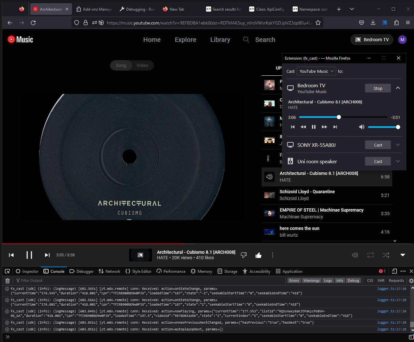This screenshot has width=414, height=342.
Task: Open the YouTube Music receiver app dropdown
Action: coord(316,71)
